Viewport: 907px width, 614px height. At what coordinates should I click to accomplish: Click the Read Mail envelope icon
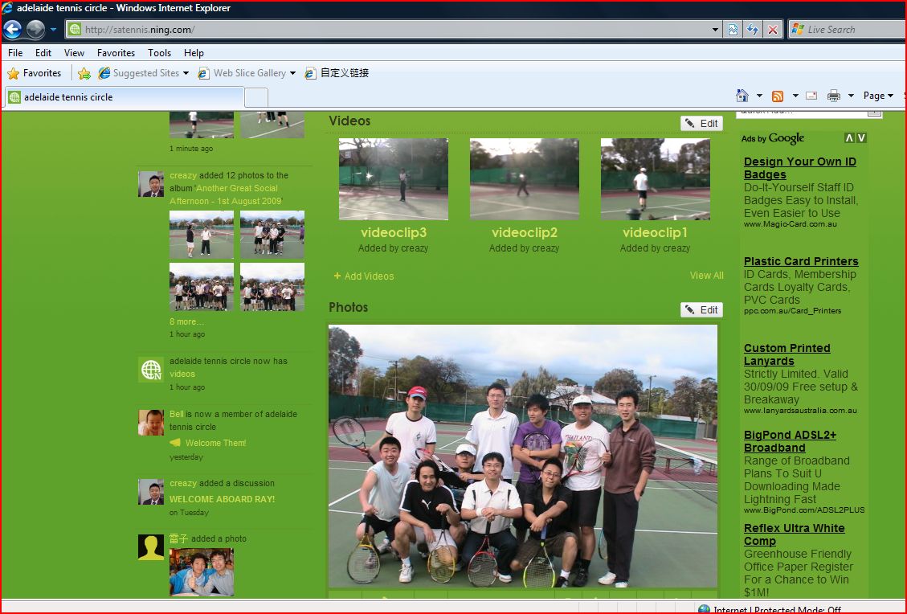[x=811, y=96]
